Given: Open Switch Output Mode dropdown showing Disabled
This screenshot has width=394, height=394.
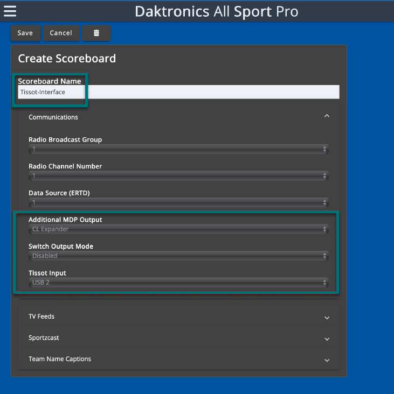Looking at the screenshot, I should (178, 256).
